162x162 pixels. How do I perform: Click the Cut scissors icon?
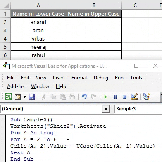[x=43, y=97]
